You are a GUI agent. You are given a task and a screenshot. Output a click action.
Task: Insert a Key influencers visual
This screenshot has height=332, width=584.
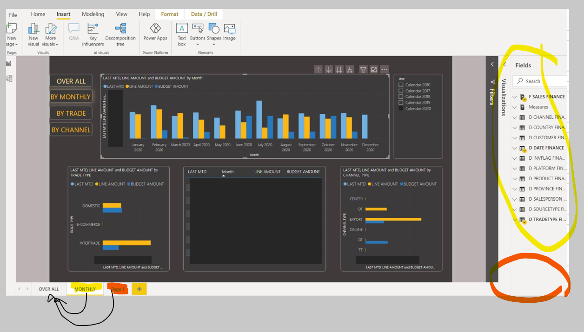[x=93, y=34]
